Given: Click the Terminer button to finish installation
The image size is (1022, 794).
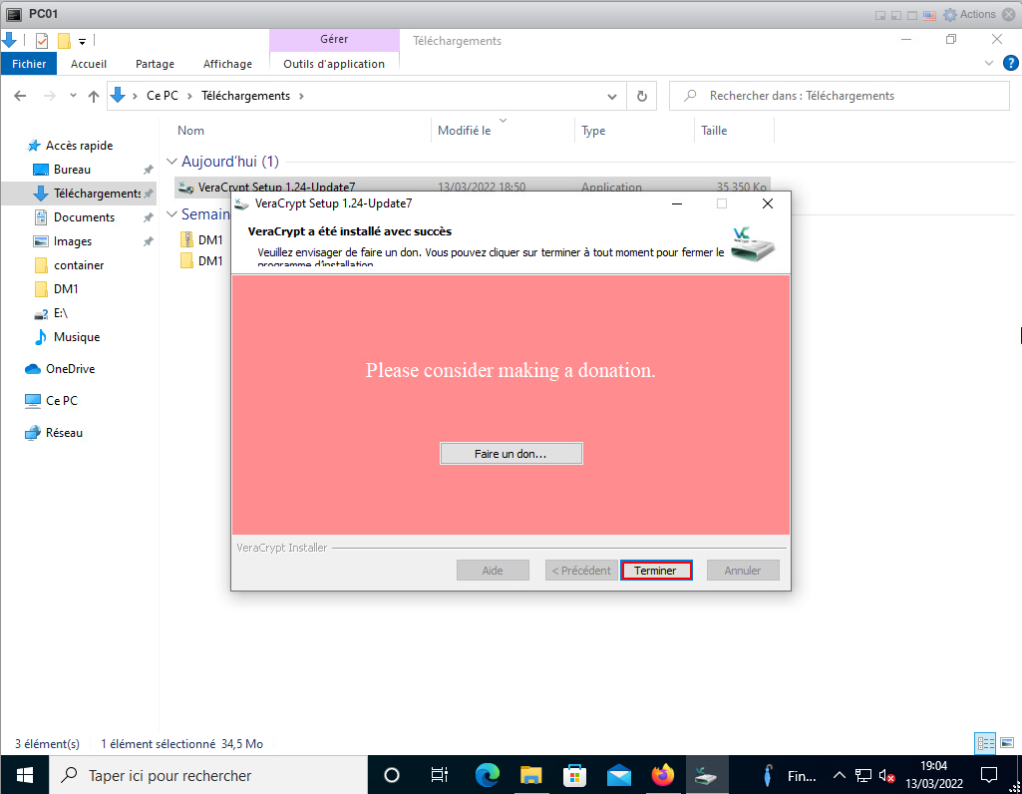Looking at the screenshot, I should pyautogui.click(x=655, y=571).
